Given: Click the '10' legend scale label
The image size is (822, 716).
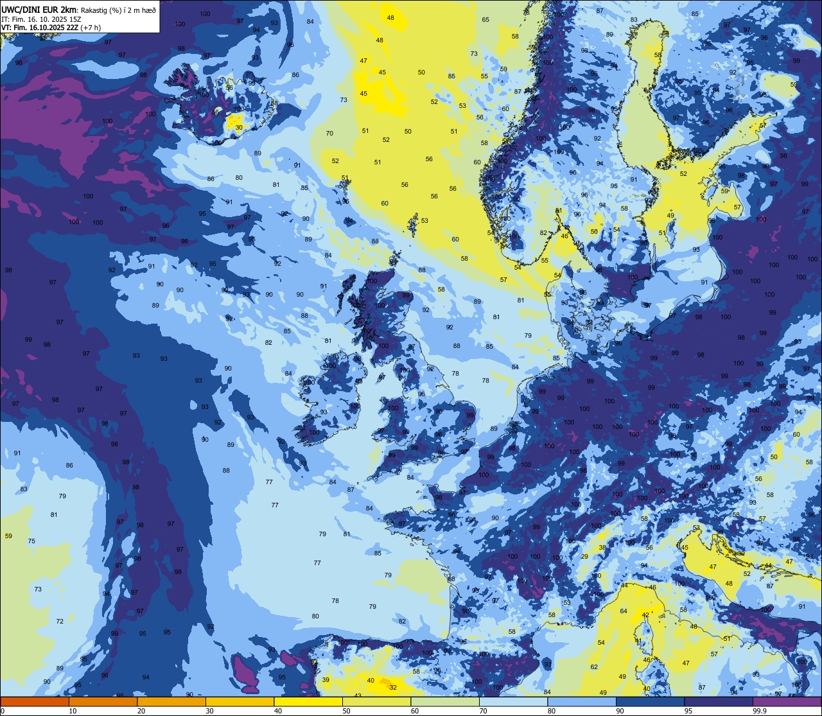Looking at the screenshot, I should click(73, 711).
